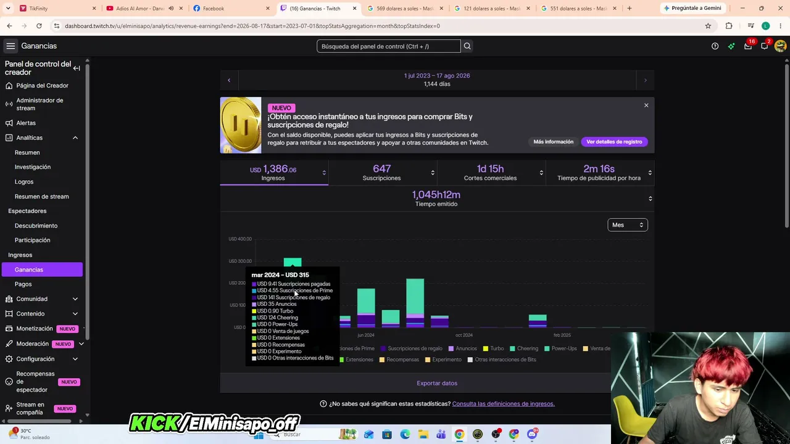The height and width of the screenshot is (444, 790).
Task: Open the Tiempo de publicidad por hora selector
Action: click(650, 173)
